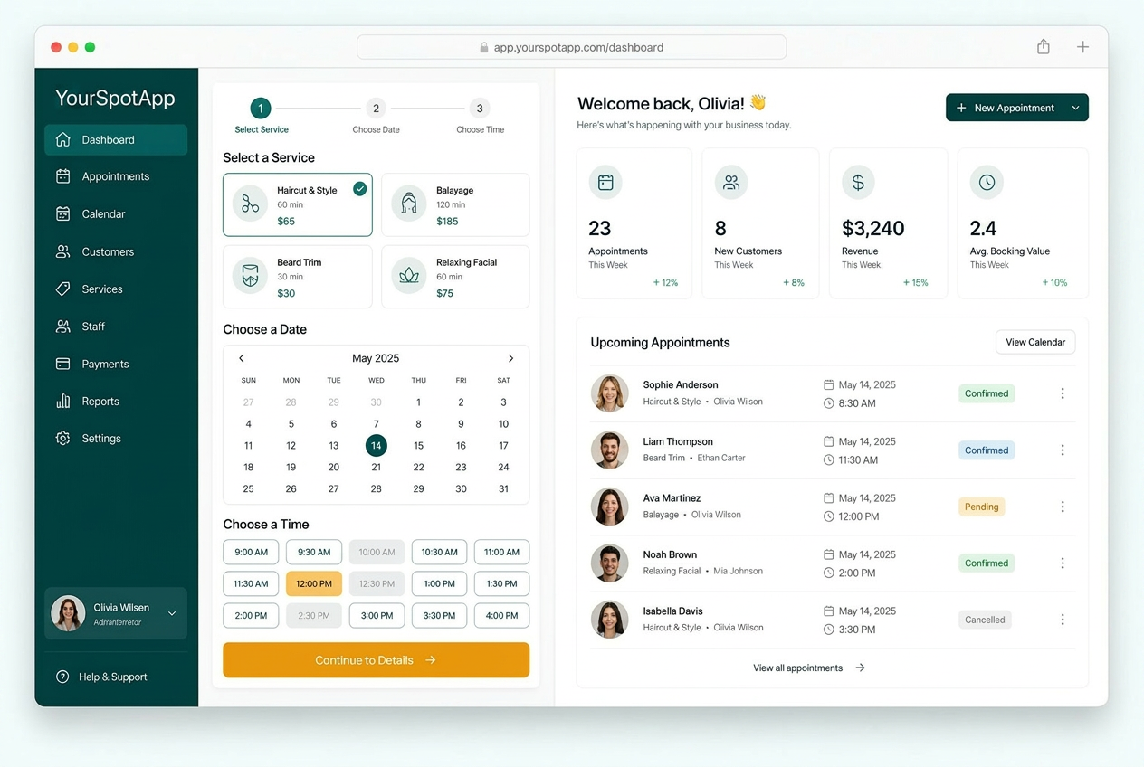Viewport: 1144px width, 767px height.
Task: Click the Balayage service icon
Action: (x=409, y=204)
